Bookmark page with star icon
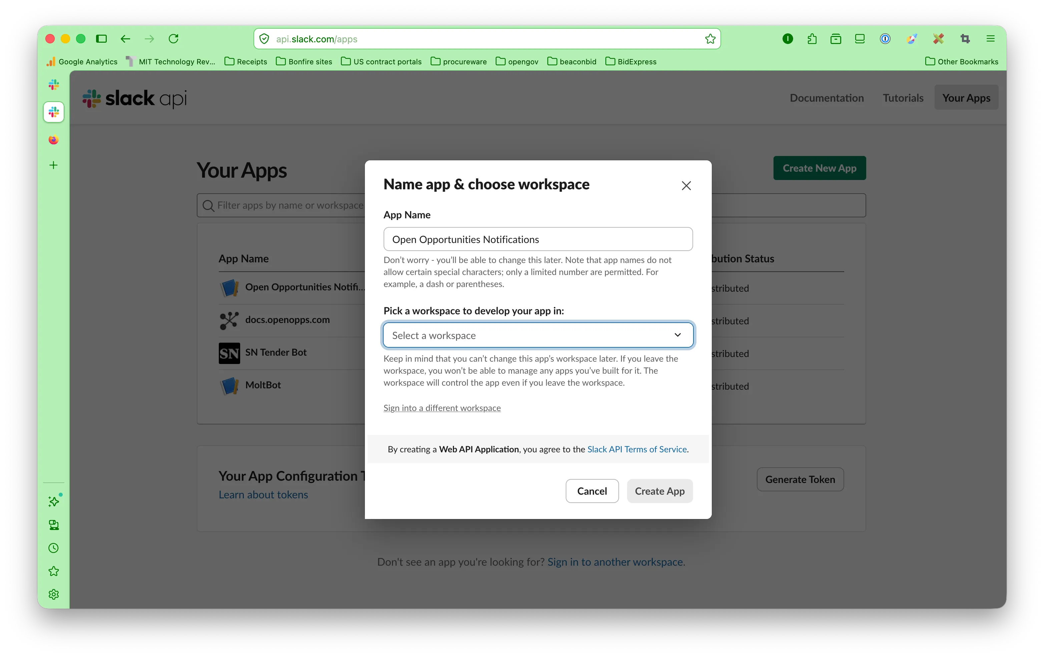1044x658 pixels. pos(710,39)
